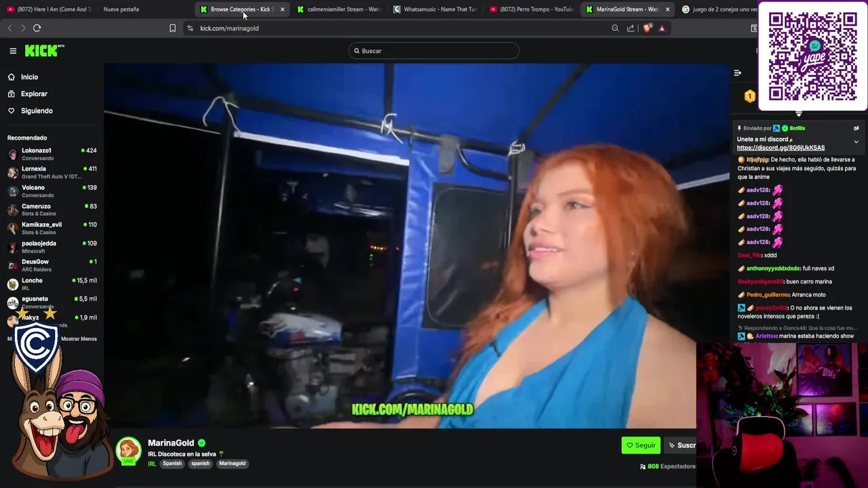The height and width of the screenshot is (488, 868).
Task: Click the MarinaGold verified badge
Action: pyautogui.click(x=201, y=443)
